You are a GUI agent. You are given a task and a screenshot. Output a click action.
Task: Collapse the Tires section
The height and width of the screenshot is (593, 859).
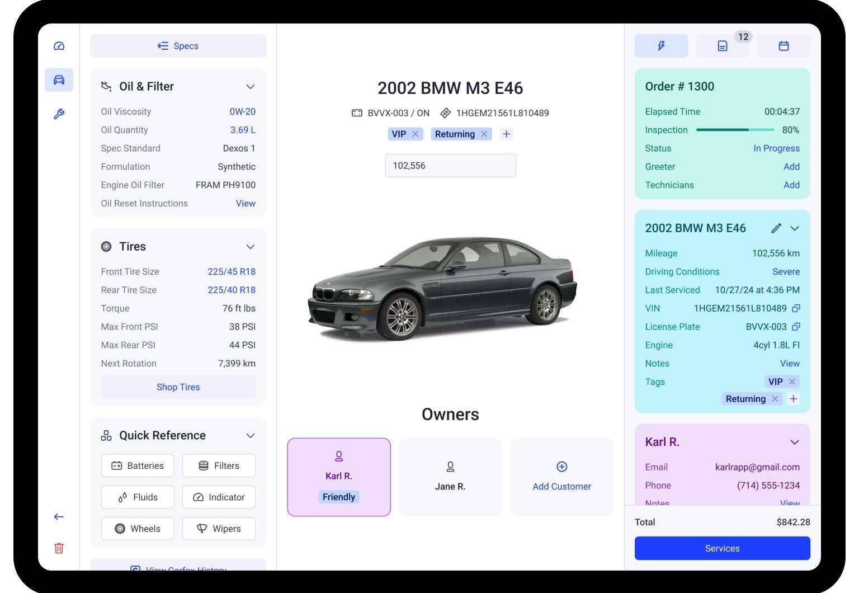point(251,246)
